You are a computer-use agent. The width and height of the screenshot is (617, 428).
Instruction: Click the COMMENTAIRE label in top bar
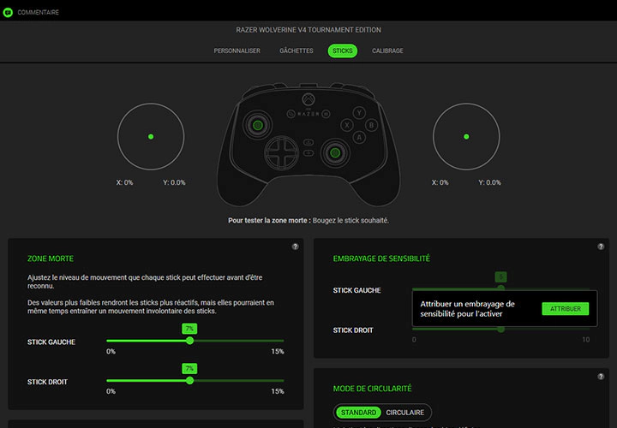click(x=39, y=13)
